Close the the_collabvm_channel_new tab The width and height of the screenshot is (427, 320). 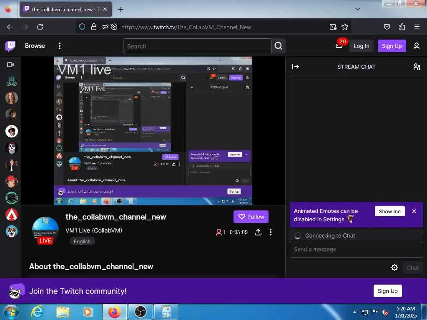click(x=105, y=10)
